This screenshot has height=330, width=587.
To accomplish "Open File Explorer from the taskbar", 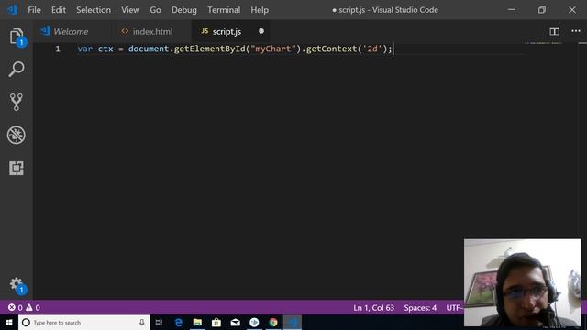I will click(x=198, y=323).
